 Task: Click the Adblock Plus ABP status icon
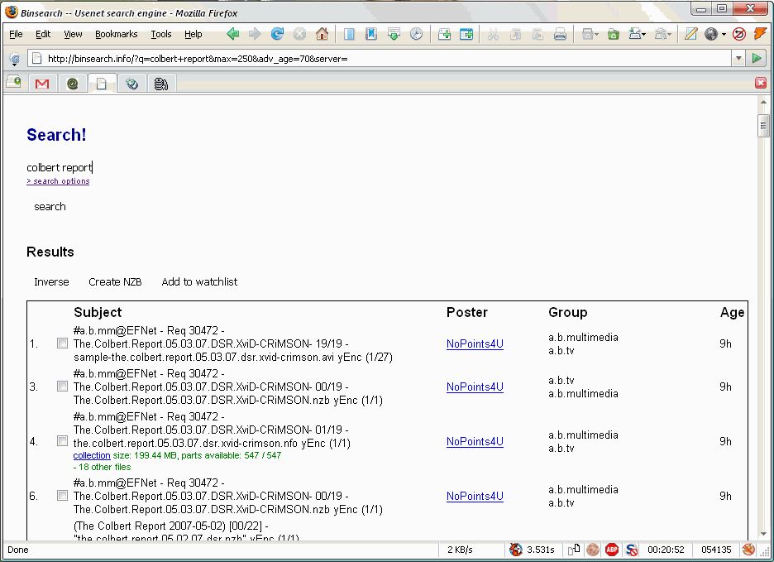612,550
